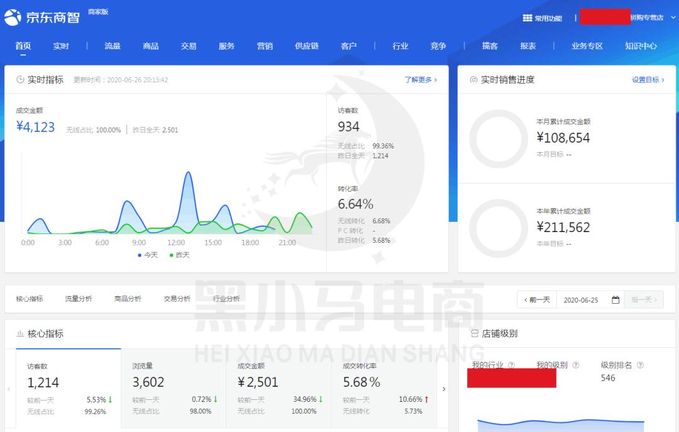
Task: Switch to the 流量分析 tab
Action: [x=79, y=298]
